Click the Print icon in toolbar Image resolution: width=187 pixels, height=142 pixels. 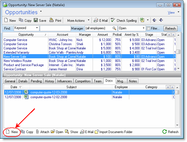51,20
